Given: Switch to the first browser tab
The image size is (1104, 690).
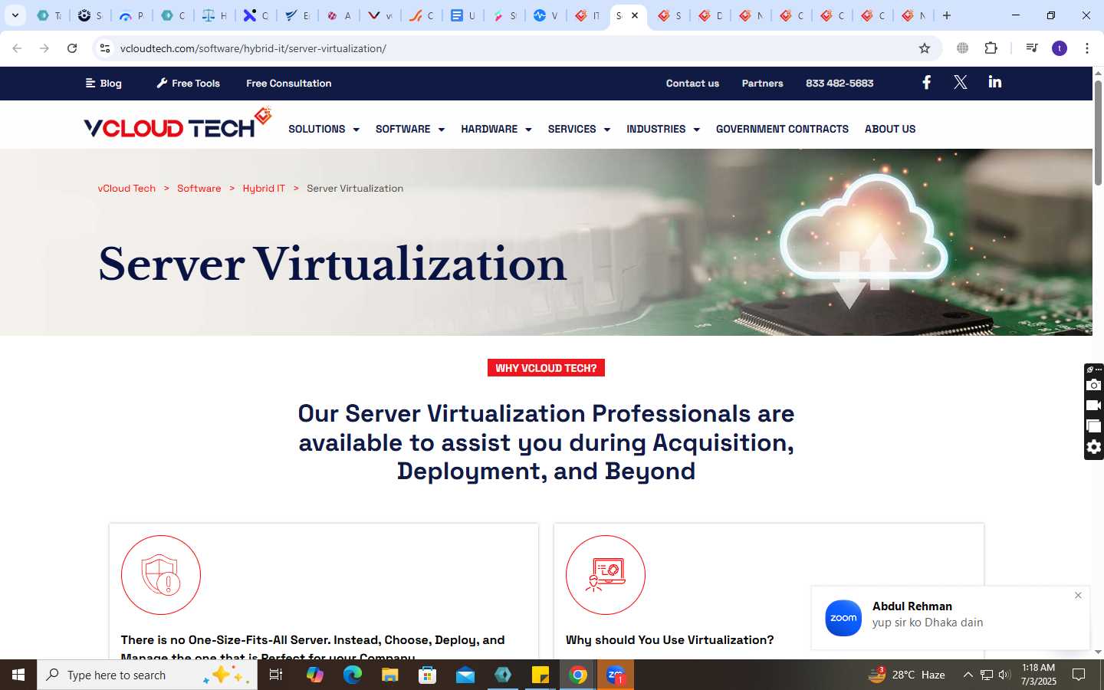Looking at the screenshot, I should point(48,15).
